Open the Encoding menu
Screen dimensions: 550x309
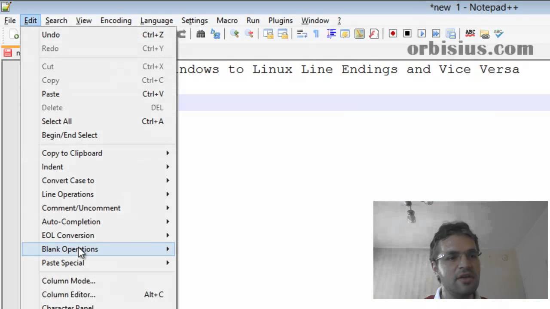[116, 21]
